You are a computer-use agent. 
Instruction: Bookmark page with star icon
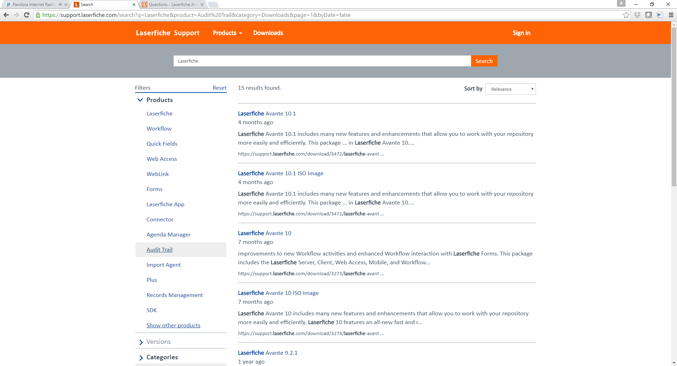tap(626, 15)
